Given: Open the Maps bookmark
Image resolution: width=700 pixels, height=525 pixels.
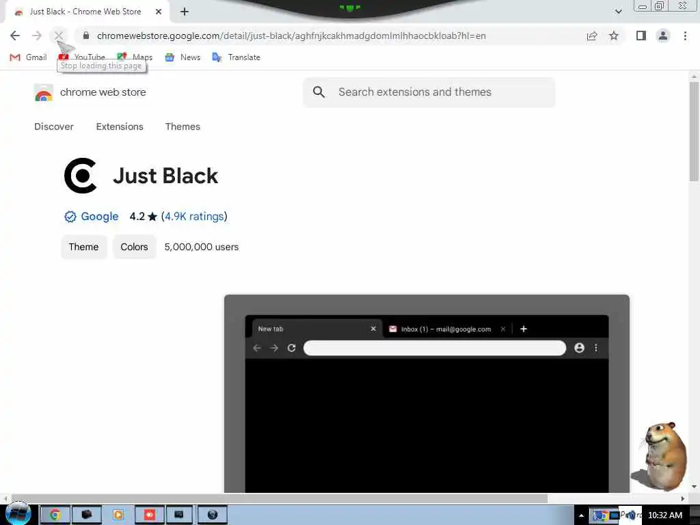Looking at the screenshot, I should (x=135, y=57).
